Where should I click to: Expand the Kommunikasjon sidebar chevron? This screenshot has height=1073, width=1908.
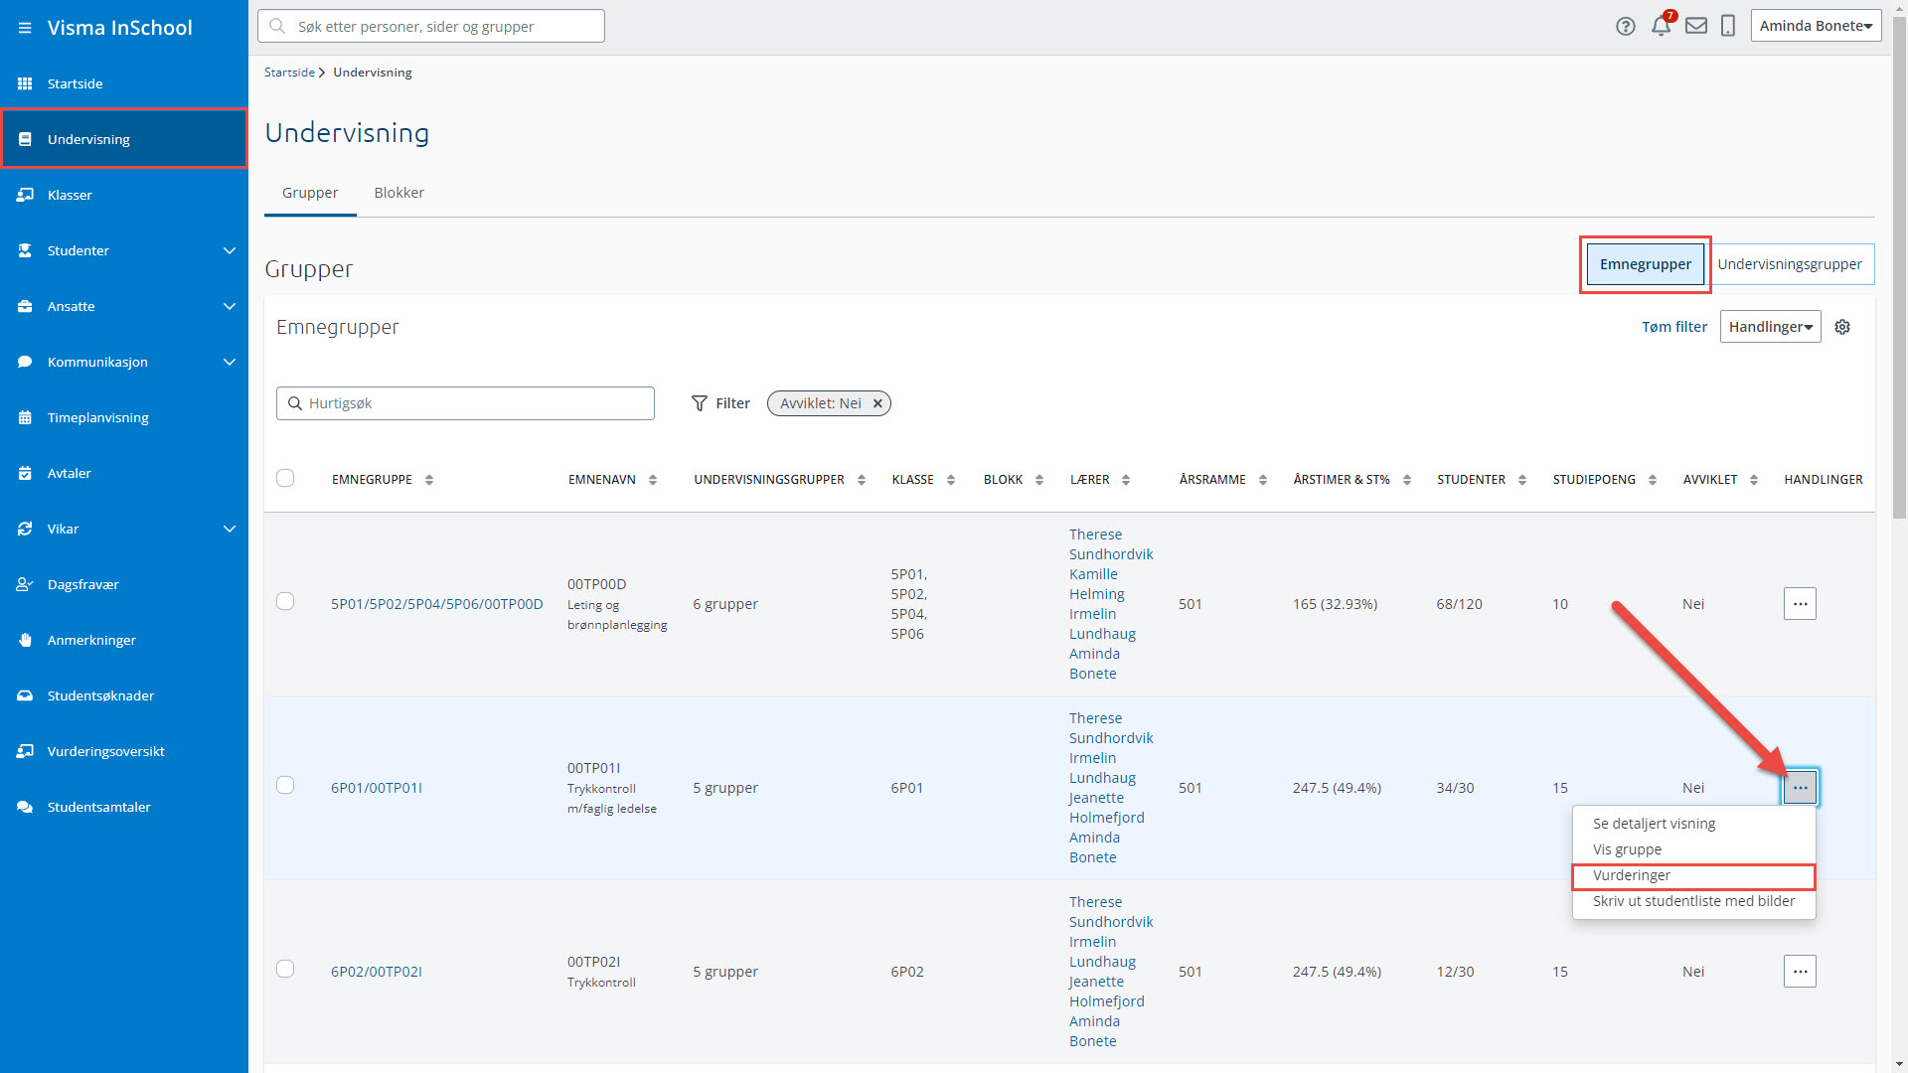tap(230, 362)
